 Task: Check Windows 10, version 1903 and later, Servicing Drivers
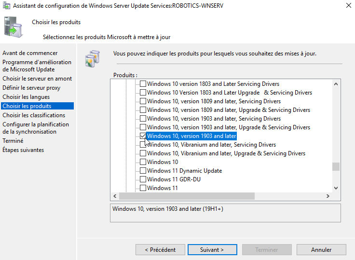pyautogui.click(x=143, y=119)
